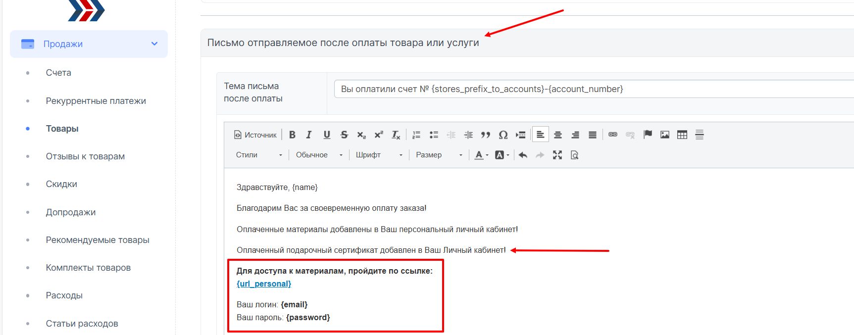Open the text color picker
The width and height of the screenshot is (854, 335).
tap(482, 155)
